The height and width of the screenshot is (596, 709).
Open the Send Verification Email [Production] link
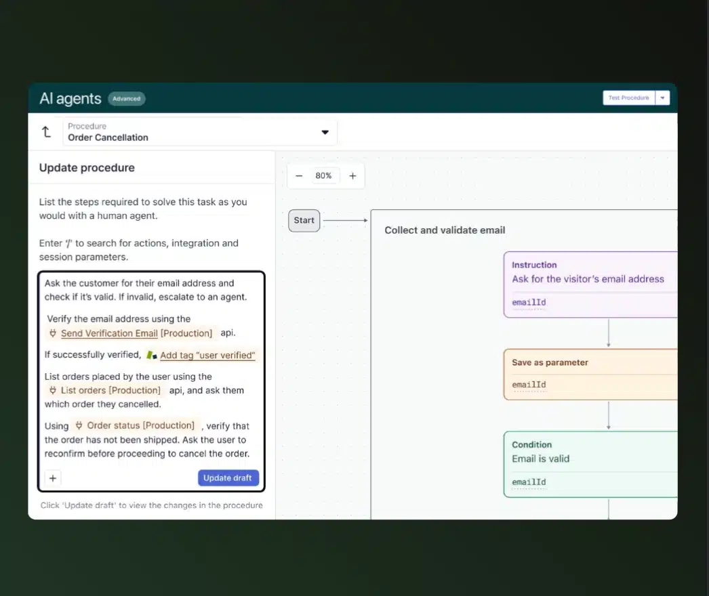click(136, 333)
